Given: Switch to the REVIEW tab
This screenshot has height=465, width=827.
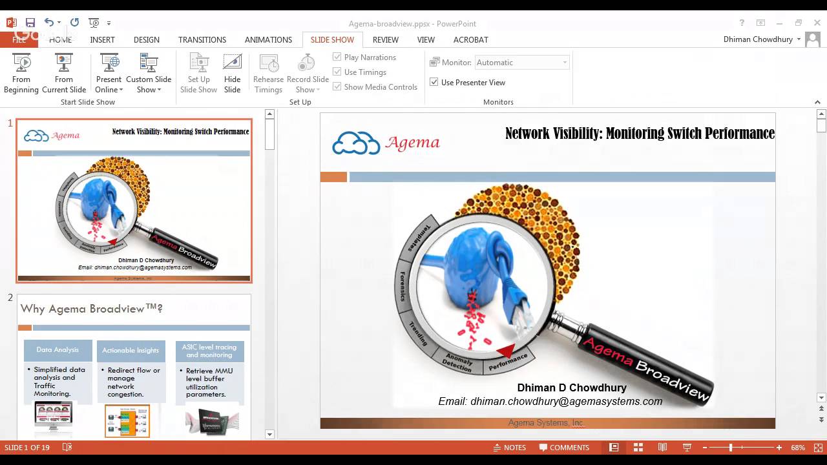Looking at the screenshot, I should [386, 39].
